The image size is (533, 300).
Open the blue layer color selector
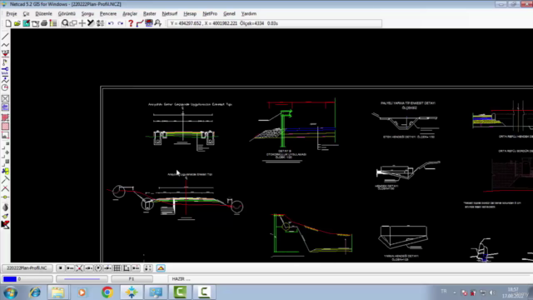pyautogui.click(x=27, y=279)
